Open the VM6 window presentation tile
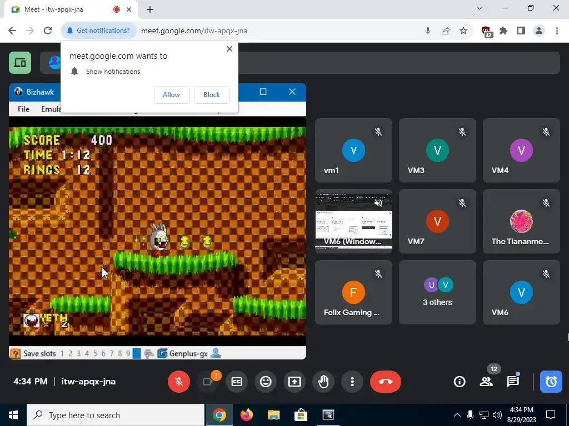Screen dimensions: 569x426 353,221
